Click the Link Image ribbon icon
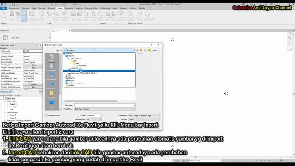The width and height of the screenshot is (295, 166). 79,16
